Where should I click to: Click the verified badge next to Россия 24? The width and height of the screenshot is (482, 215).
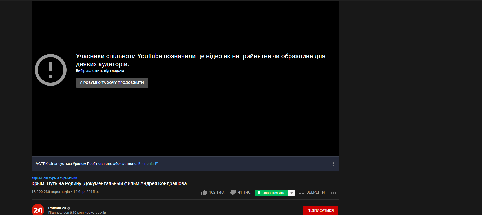coord(69,208)
